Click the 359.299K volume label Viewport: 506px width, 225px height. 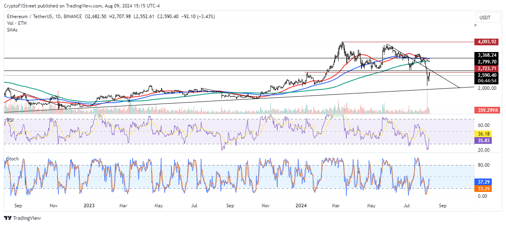[486, 111]
